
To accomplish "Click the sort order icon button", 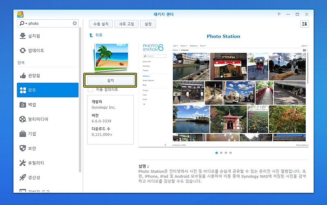I will [x=305, y=24].
